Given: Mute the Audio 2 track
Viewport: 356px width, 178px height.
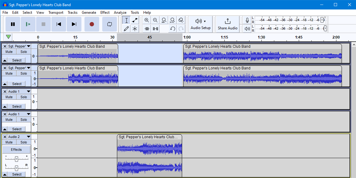Looking at the screenshot, I should 9,142.
